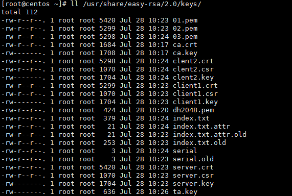The width and height of the screenshot is (292, 196).
Task: Click the permissions of ca.key row
Action: tap(24, 53)
